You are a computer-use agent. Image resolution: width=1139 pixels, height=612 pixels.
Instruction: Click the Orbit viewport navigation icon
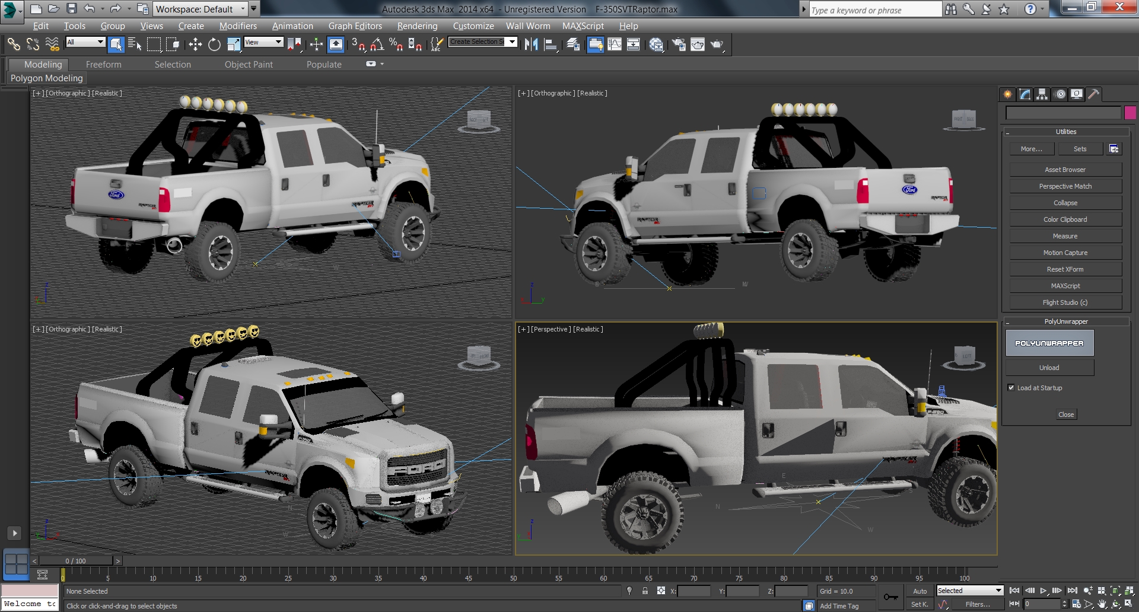click(x=1116, y=604)
